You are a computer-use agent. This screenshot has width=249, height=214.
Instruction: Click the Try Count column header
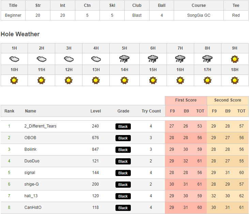click(151, 111)
